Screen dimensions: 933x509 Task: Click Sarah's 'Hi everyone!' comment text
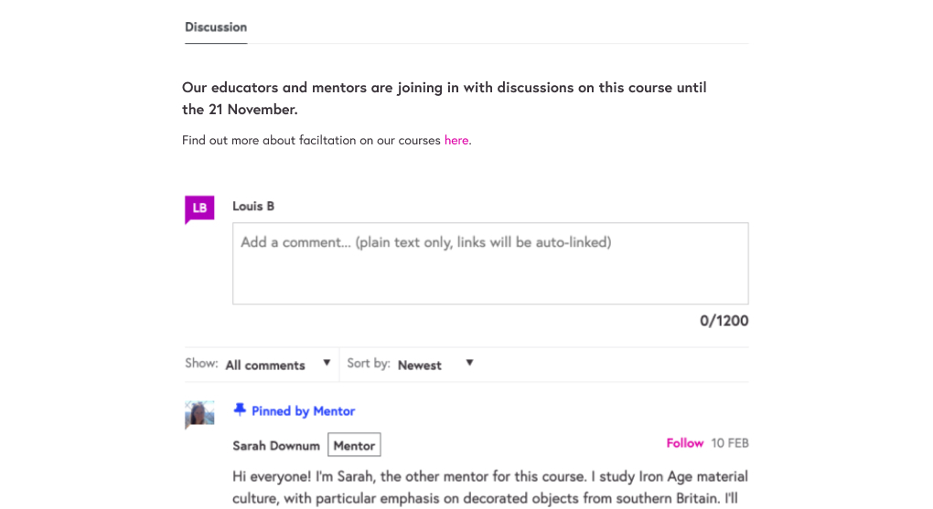tap(490, 487)
